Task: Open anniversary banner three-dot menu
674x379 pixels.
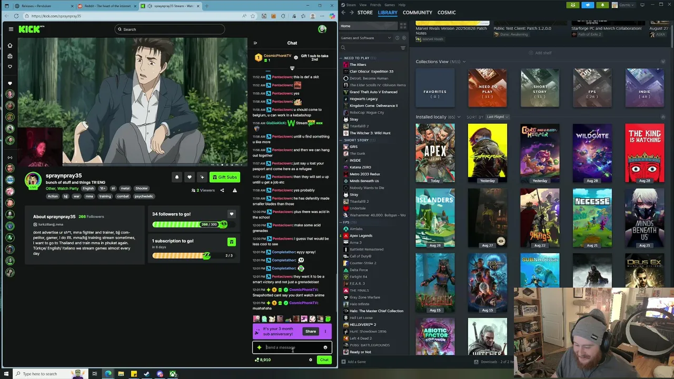Action: [325, 332]
